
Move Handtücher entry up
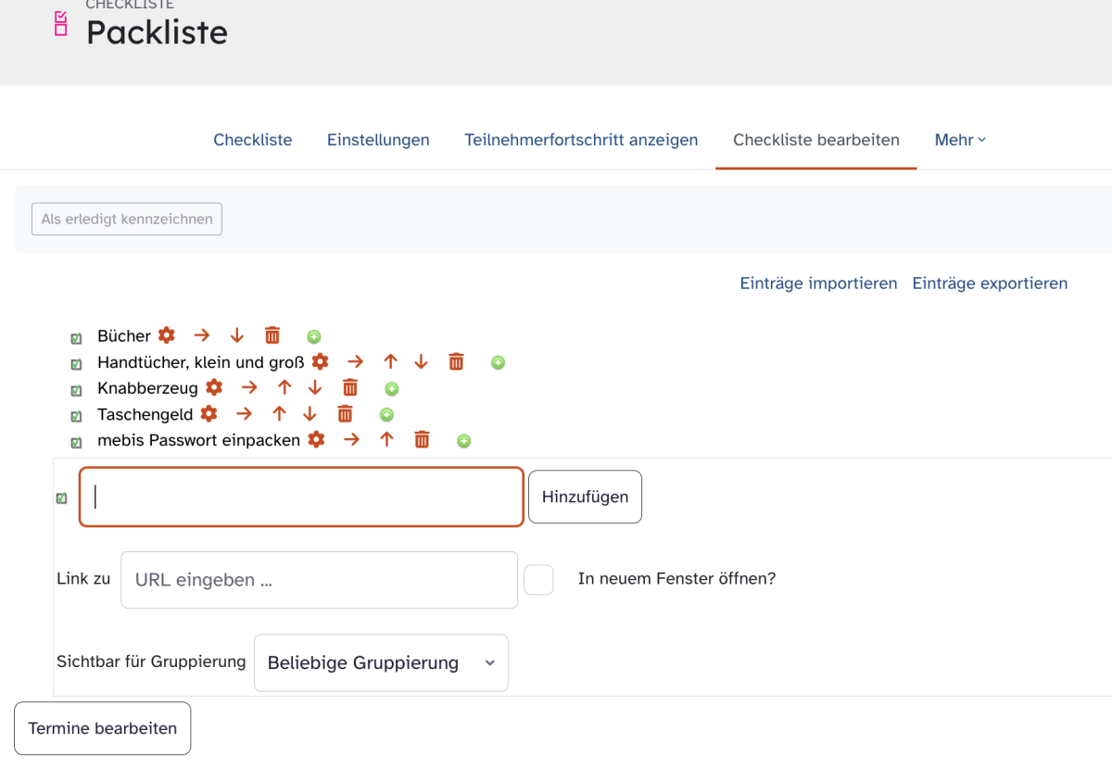click(x=390, y=361)
